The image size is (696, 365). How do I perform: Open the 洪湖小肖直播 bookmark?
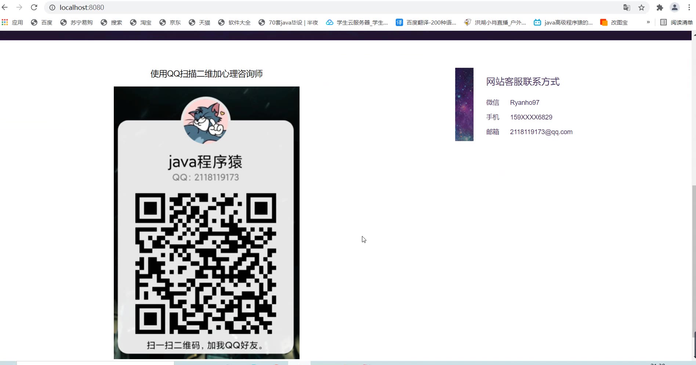[495, 22]
